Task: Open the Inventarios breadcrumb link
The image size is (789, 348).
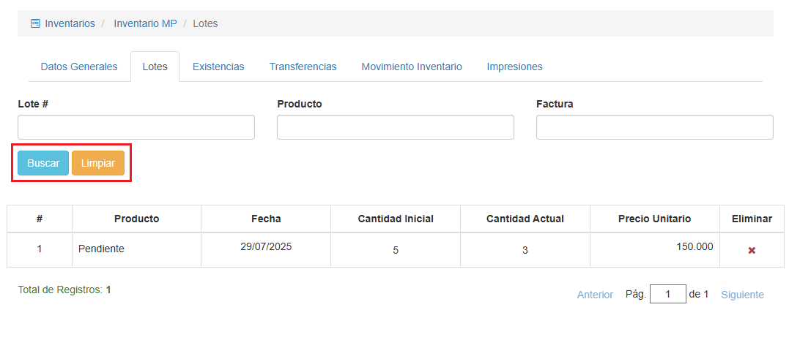Action: pos(70,23)
